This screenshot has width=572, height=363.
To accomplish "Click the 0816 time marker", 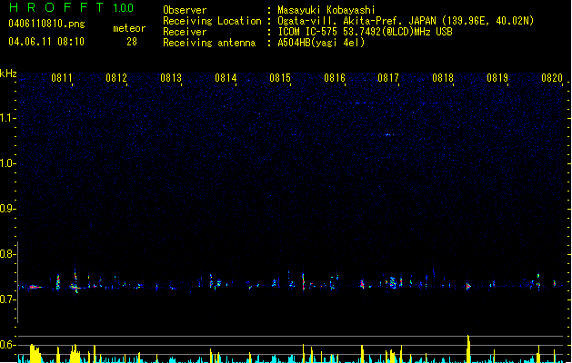I will [335, 78].
